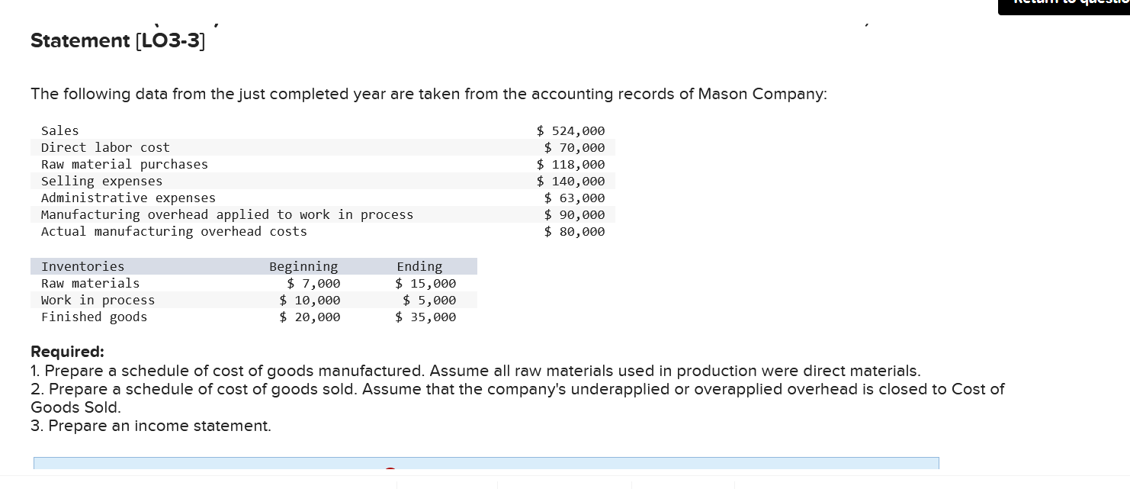Select the $ 524,000 sales amount
Image resolution: width=1130 pixels, height=489 pixels.
click(x=570, y=130)
